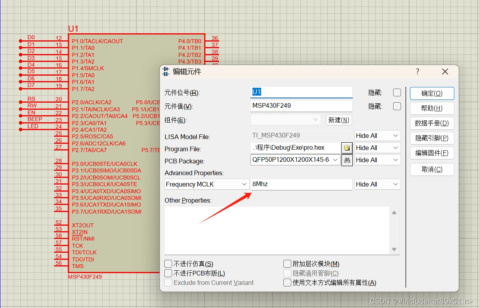Open the 数据手册 datasheet button

432,123
